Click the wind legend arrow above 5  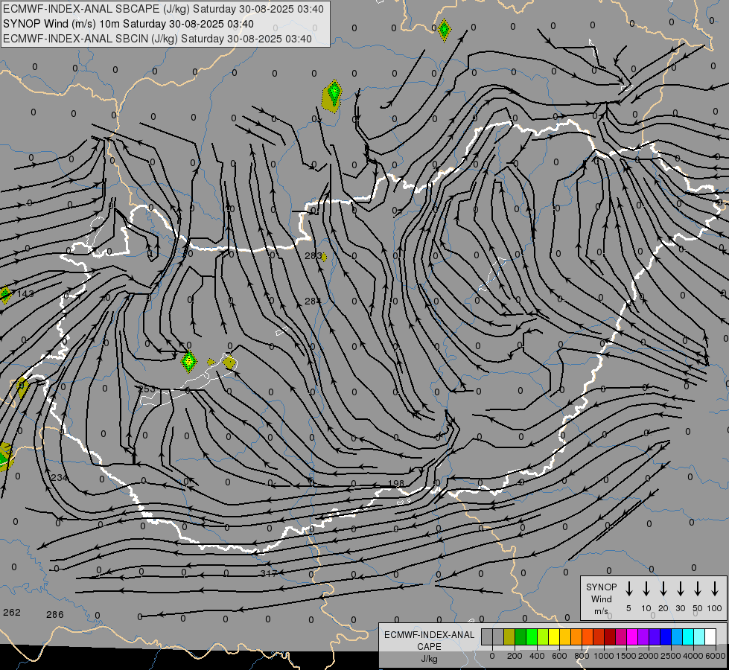628,589
